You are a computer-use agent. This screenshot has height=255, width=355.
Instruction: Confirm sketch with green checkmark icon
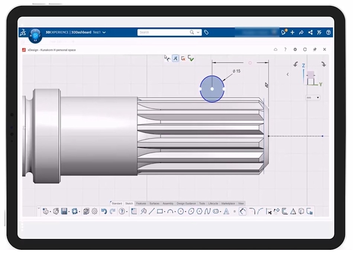click(x=191, y=58)
